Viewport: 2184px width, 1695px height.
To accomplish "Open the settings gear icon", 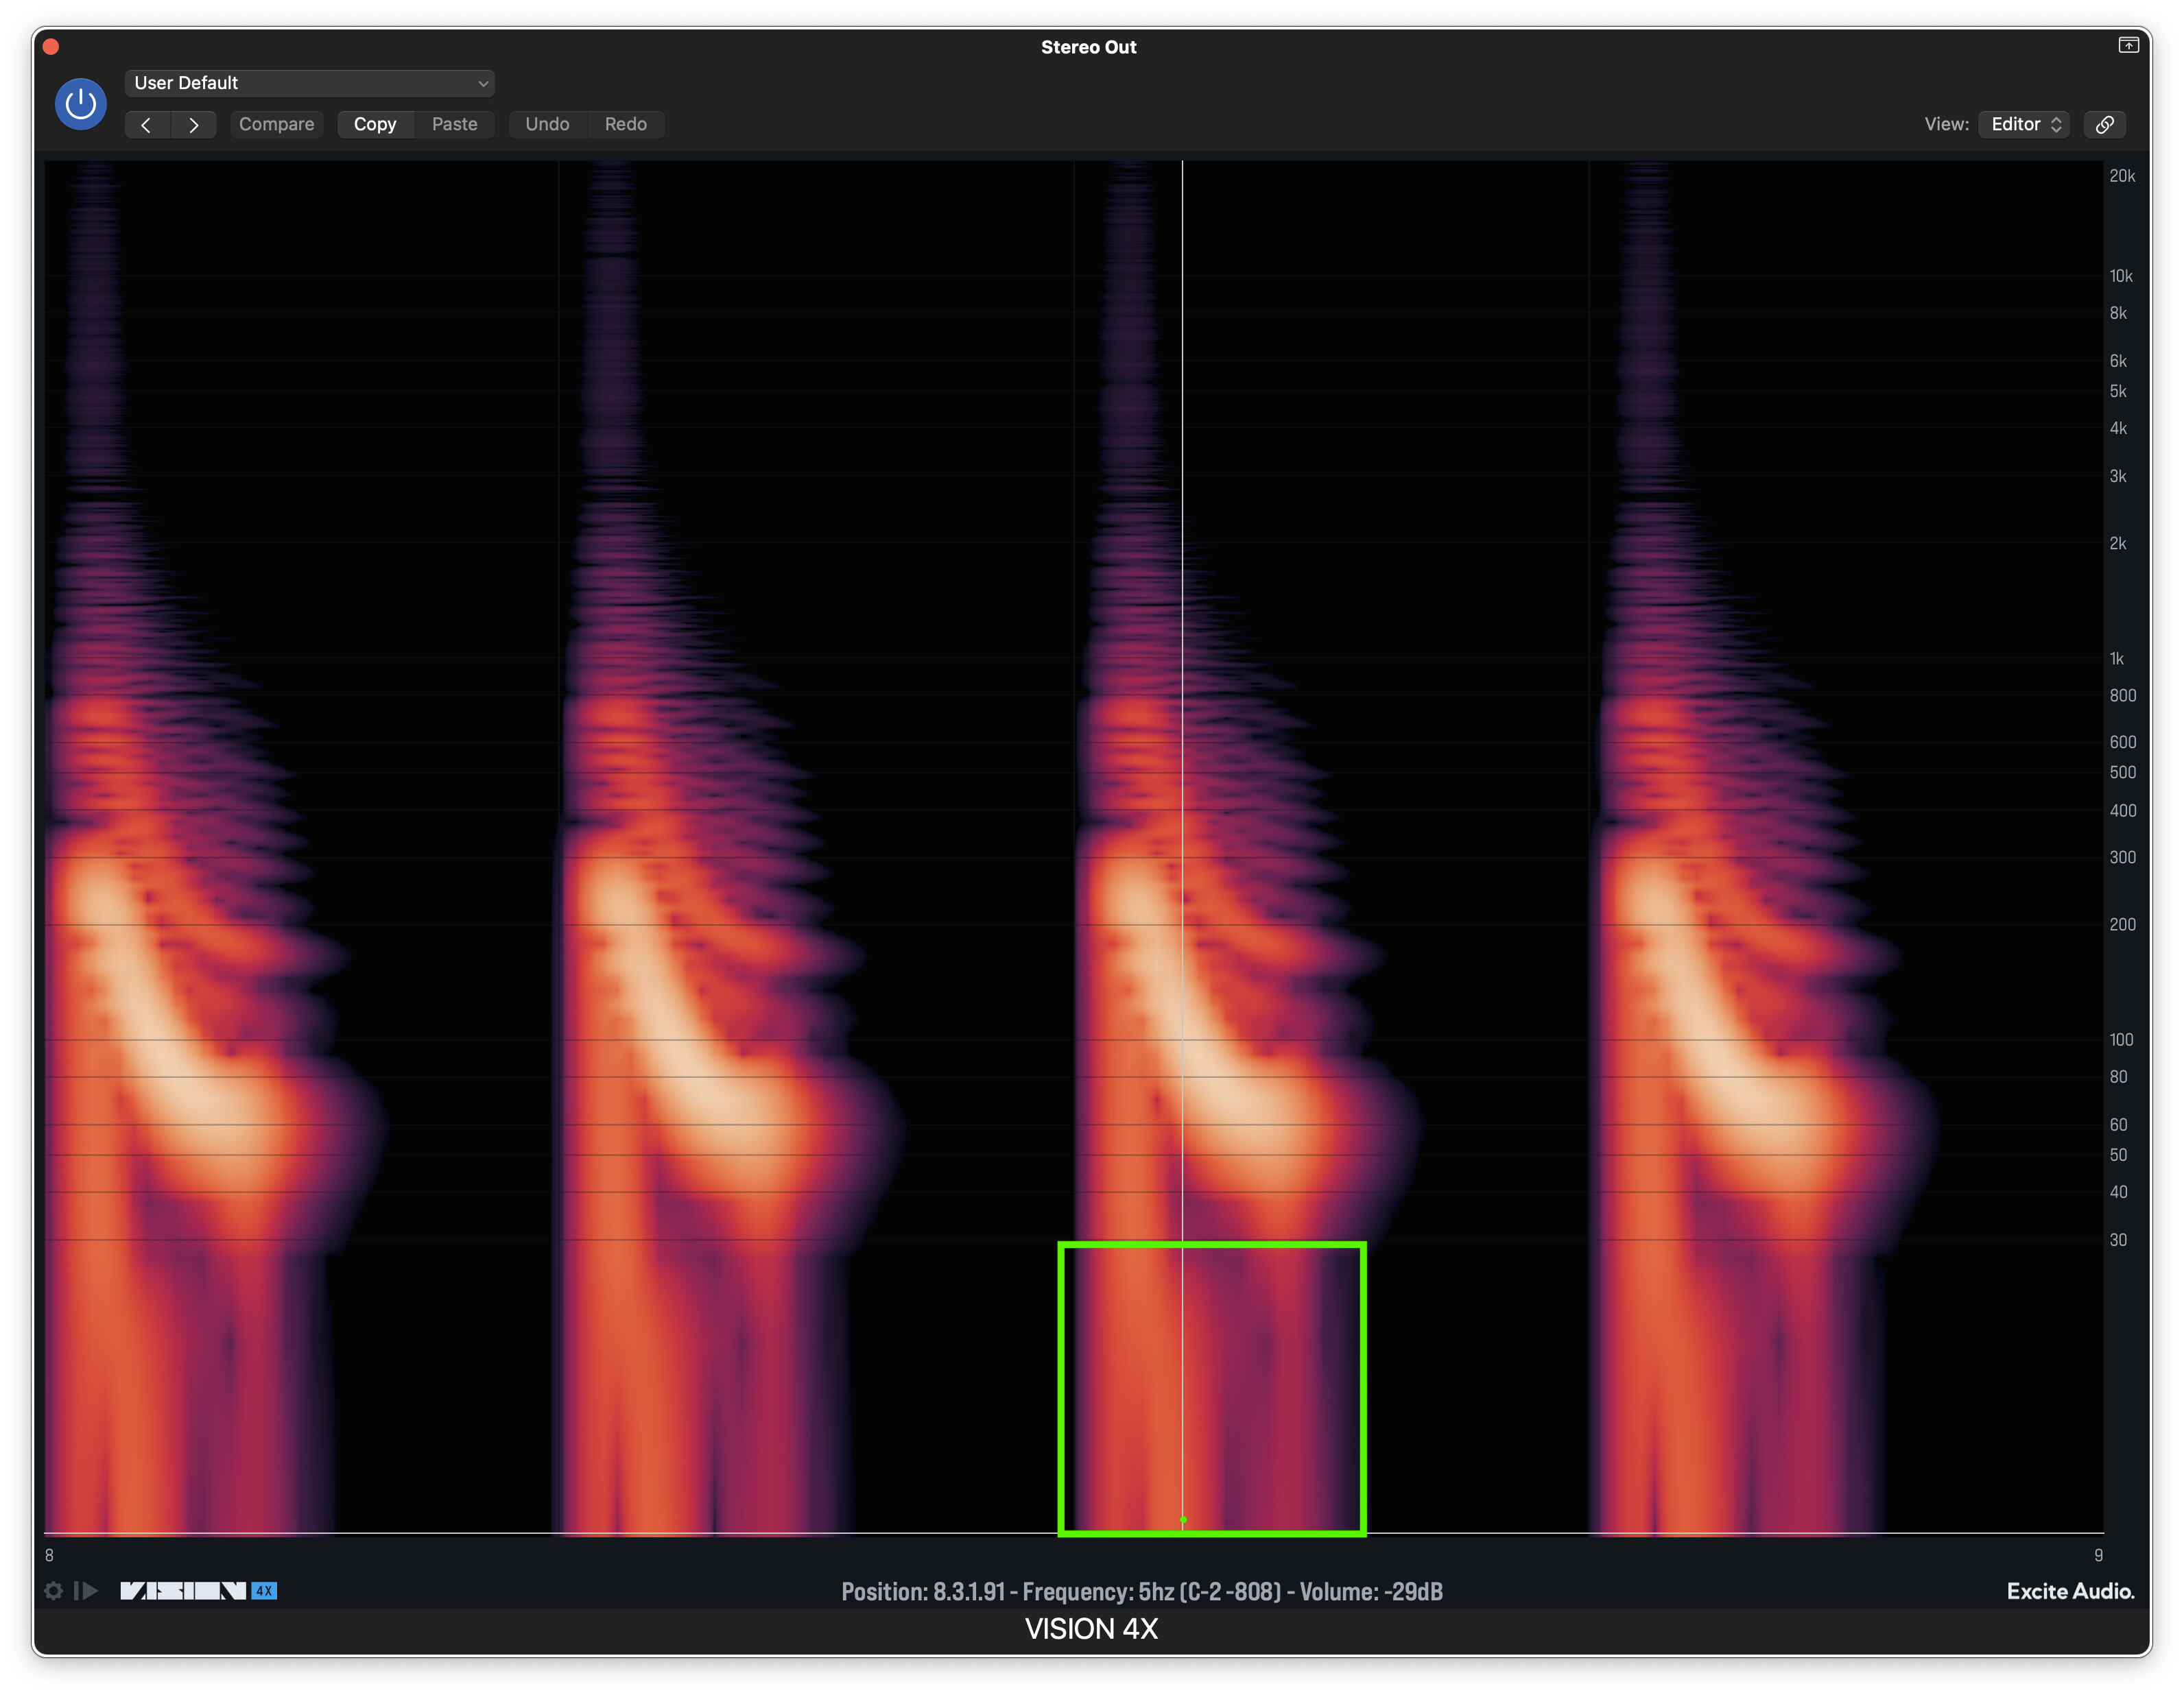I will [x=54, y=1590].
